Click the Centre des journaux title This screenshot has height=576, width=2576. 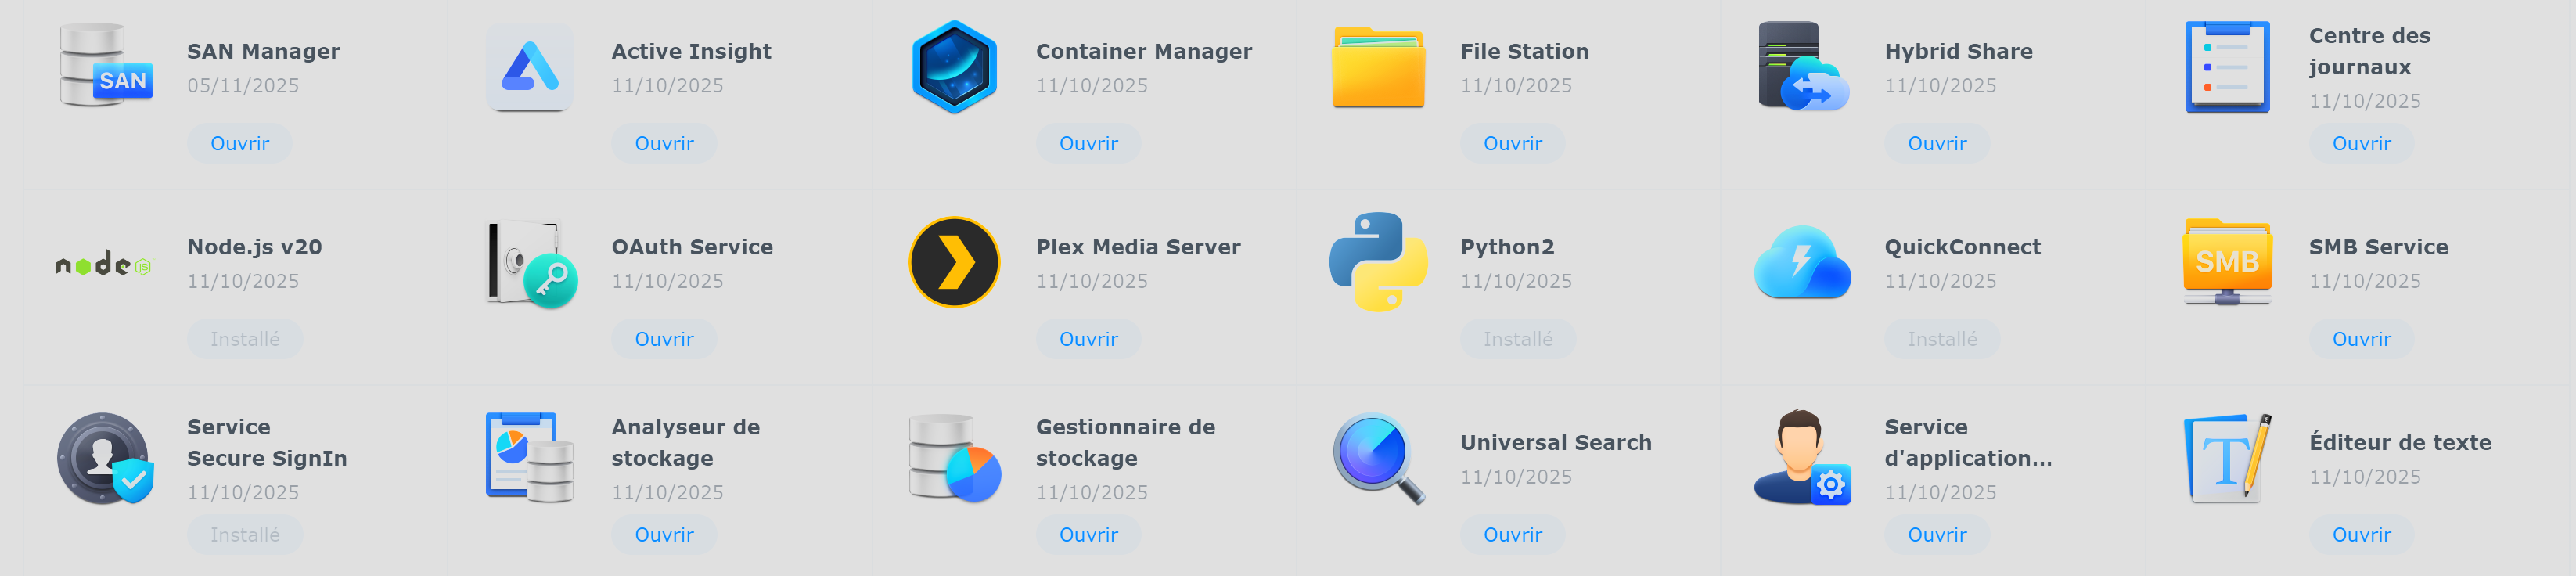2369,51
